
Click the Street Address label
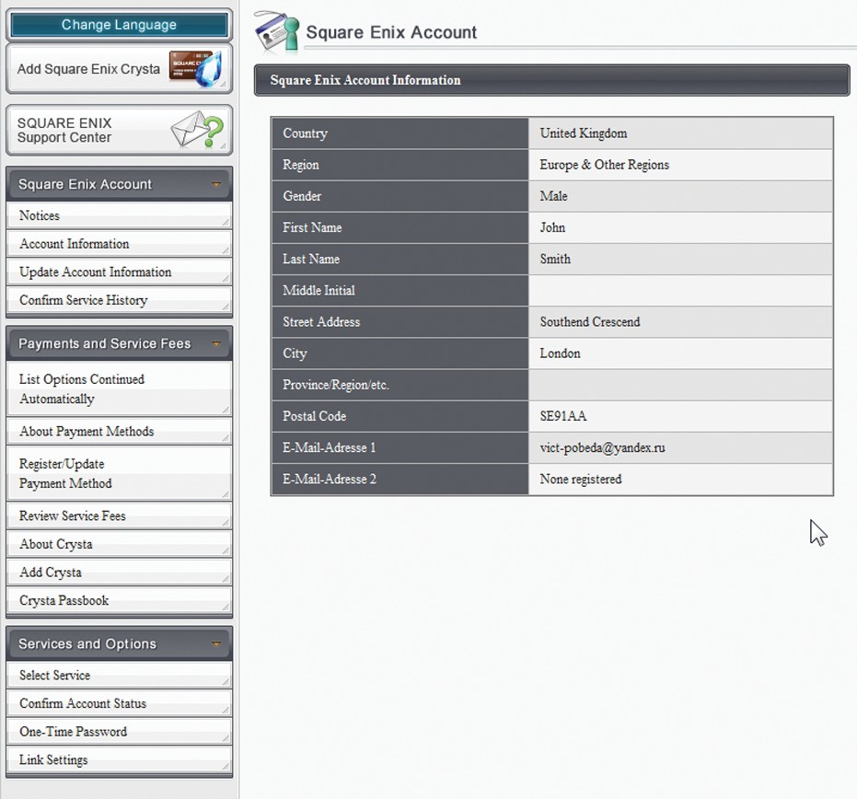(321, 322)
